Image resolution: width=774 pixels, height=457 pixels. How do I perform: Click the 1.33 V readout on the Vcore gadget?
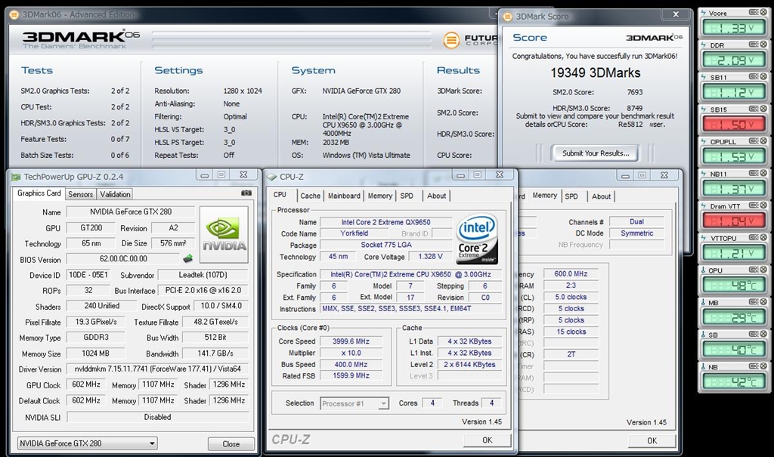(x=733, y=28)
